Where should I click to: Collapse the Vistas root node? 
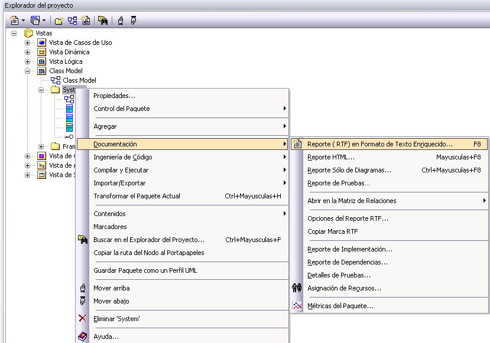pyautogui.click(x=14, y=33)
